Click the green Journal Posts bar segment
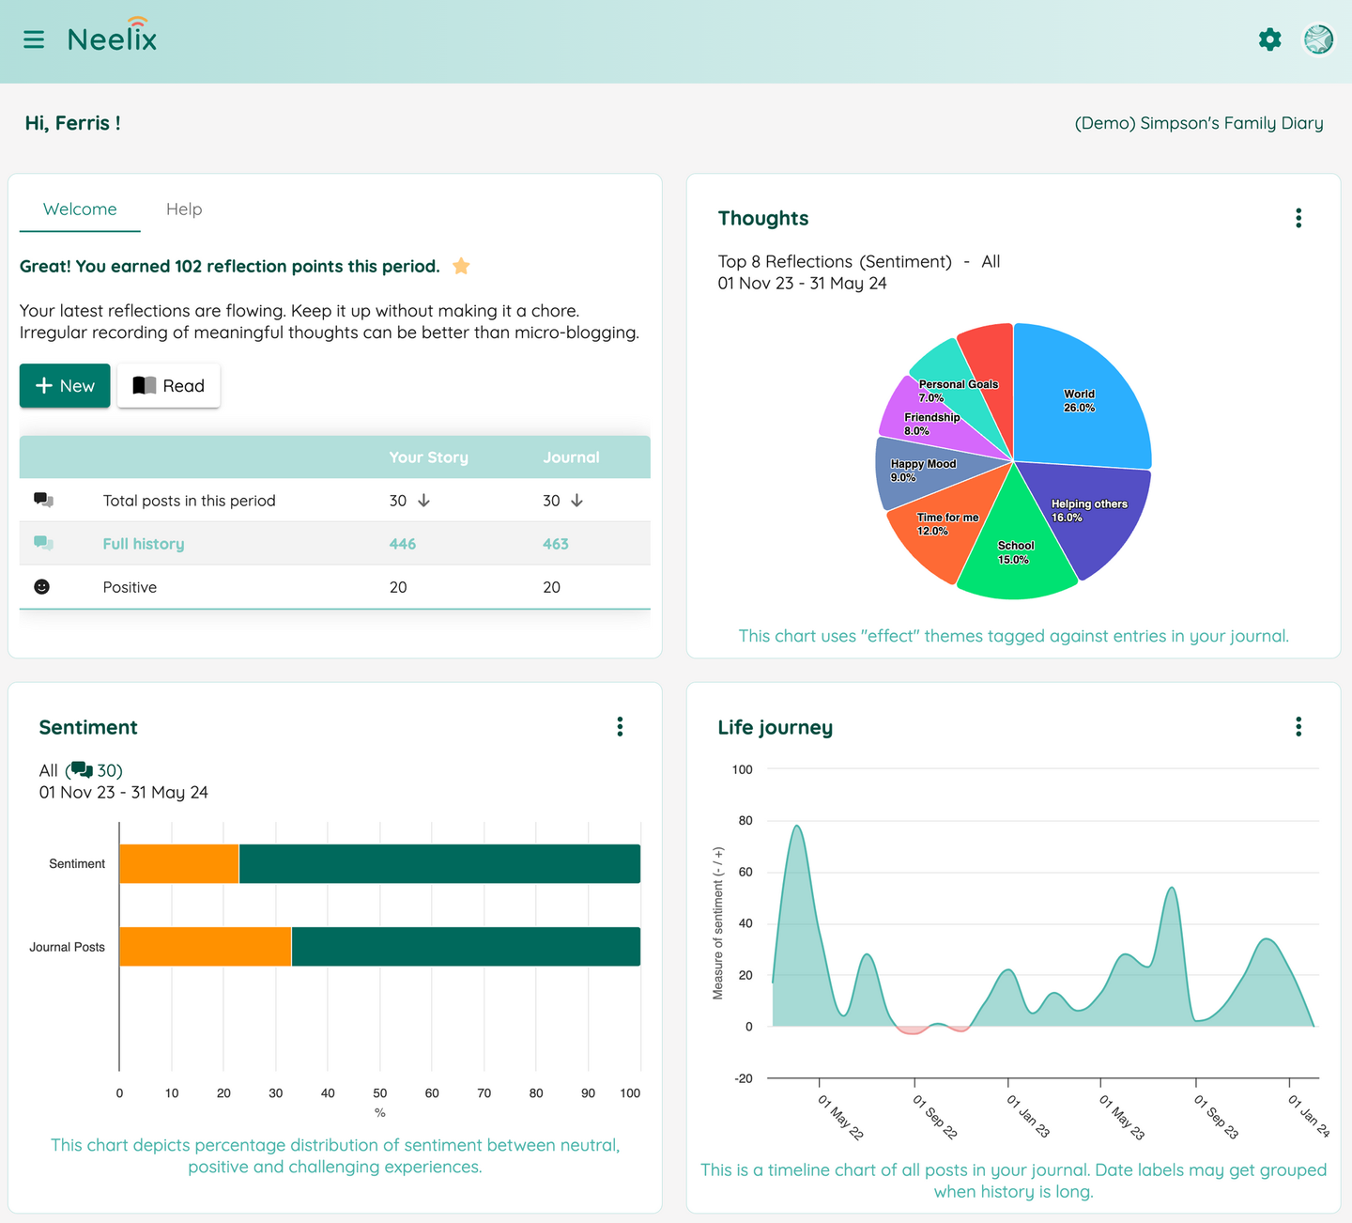Viewport: 1352px width, 1223px height. [x=466, y=946]
